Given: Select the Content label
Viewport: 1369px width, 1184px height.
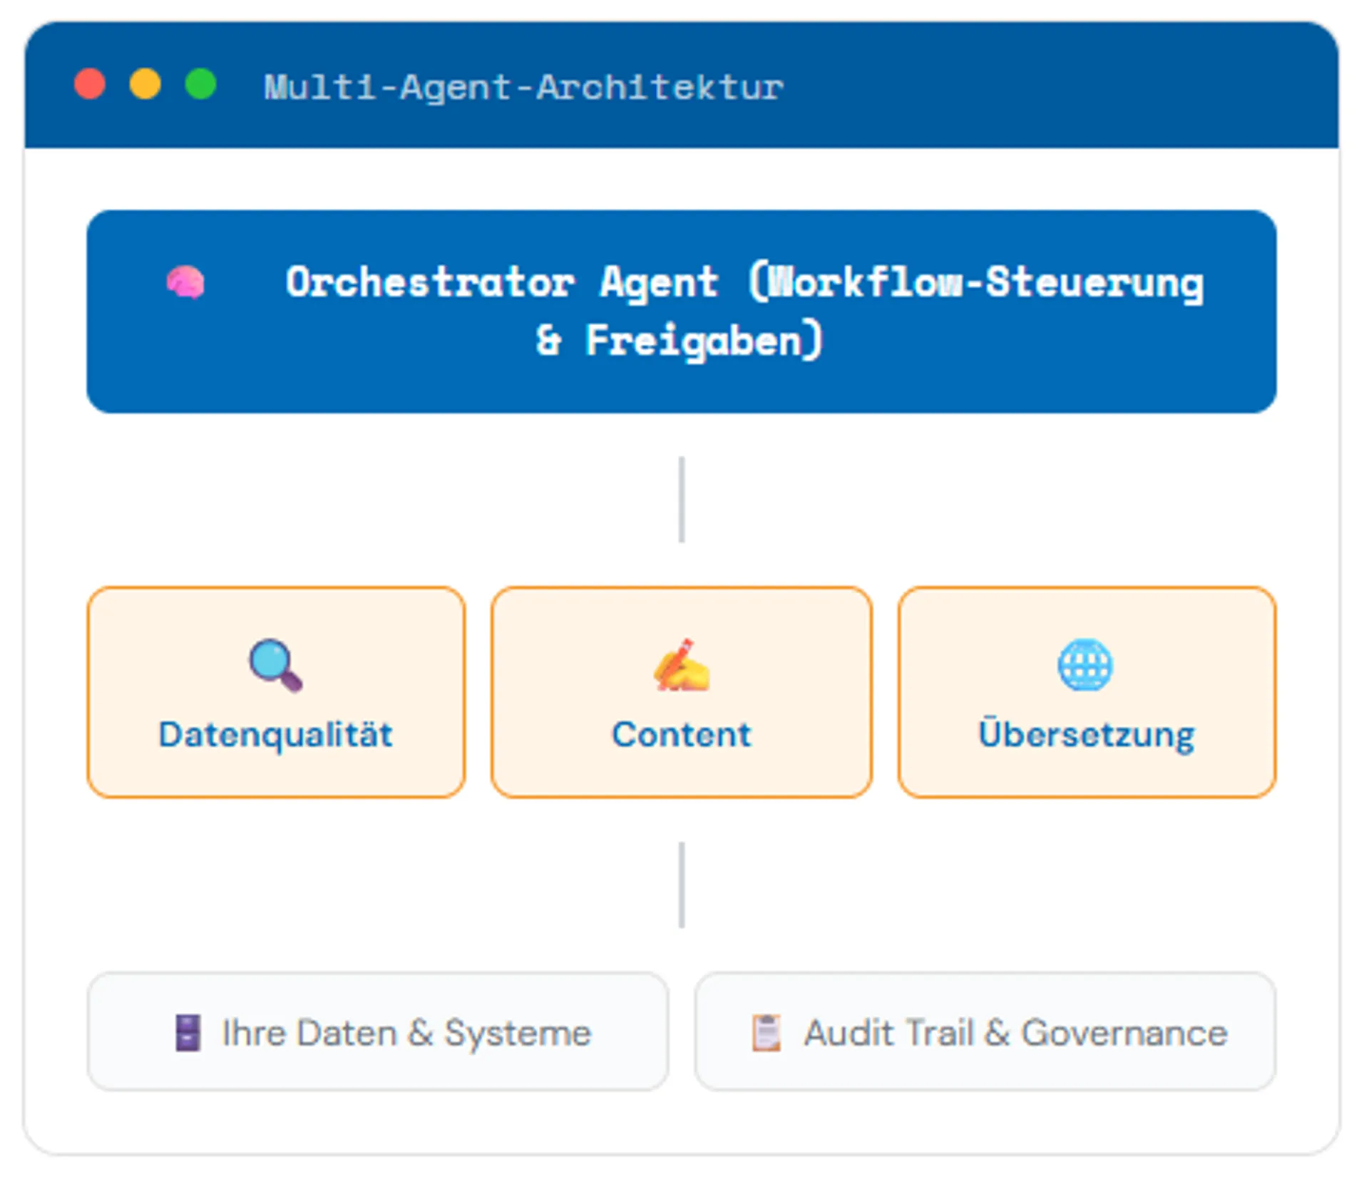Looking at the screenshot, I should click(x=682, y=735).
